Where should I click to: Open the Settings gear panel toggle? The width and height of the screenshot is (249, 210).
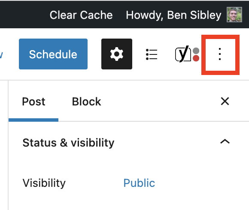117,54
